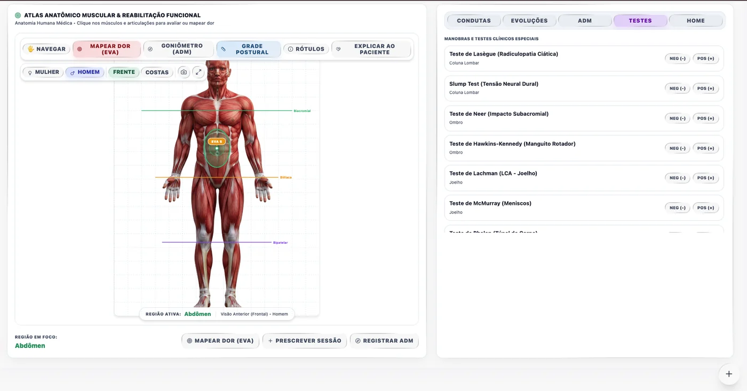Click the Abdômen active region label
The height and width of the screenshot is (391, 747).
198,314
